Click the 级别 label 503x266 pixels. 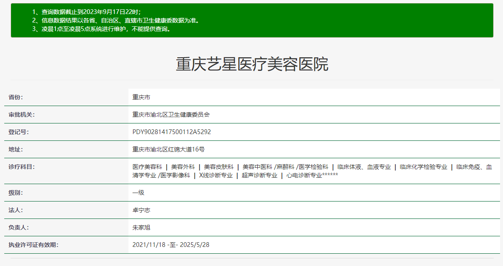16,193
